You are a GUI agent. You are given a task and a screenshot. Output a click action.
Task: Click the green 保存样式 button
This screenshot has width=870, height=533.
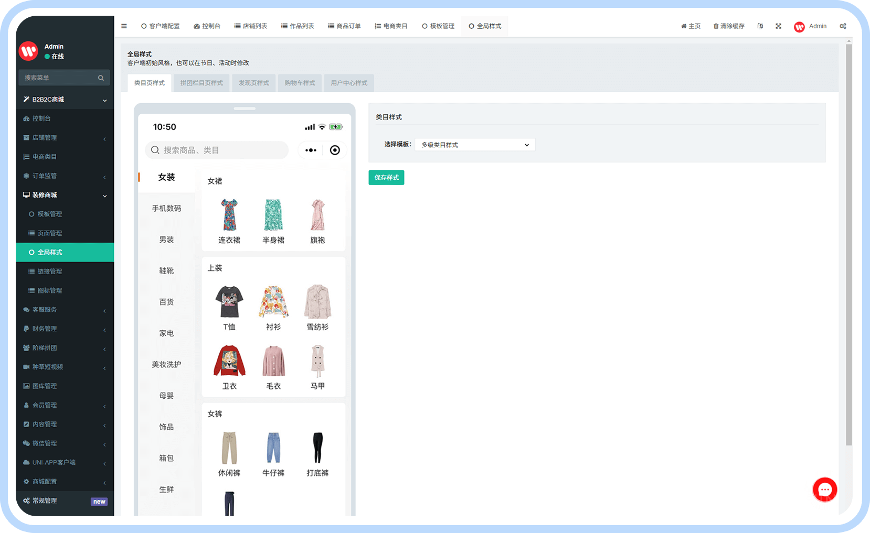[386, 178]
